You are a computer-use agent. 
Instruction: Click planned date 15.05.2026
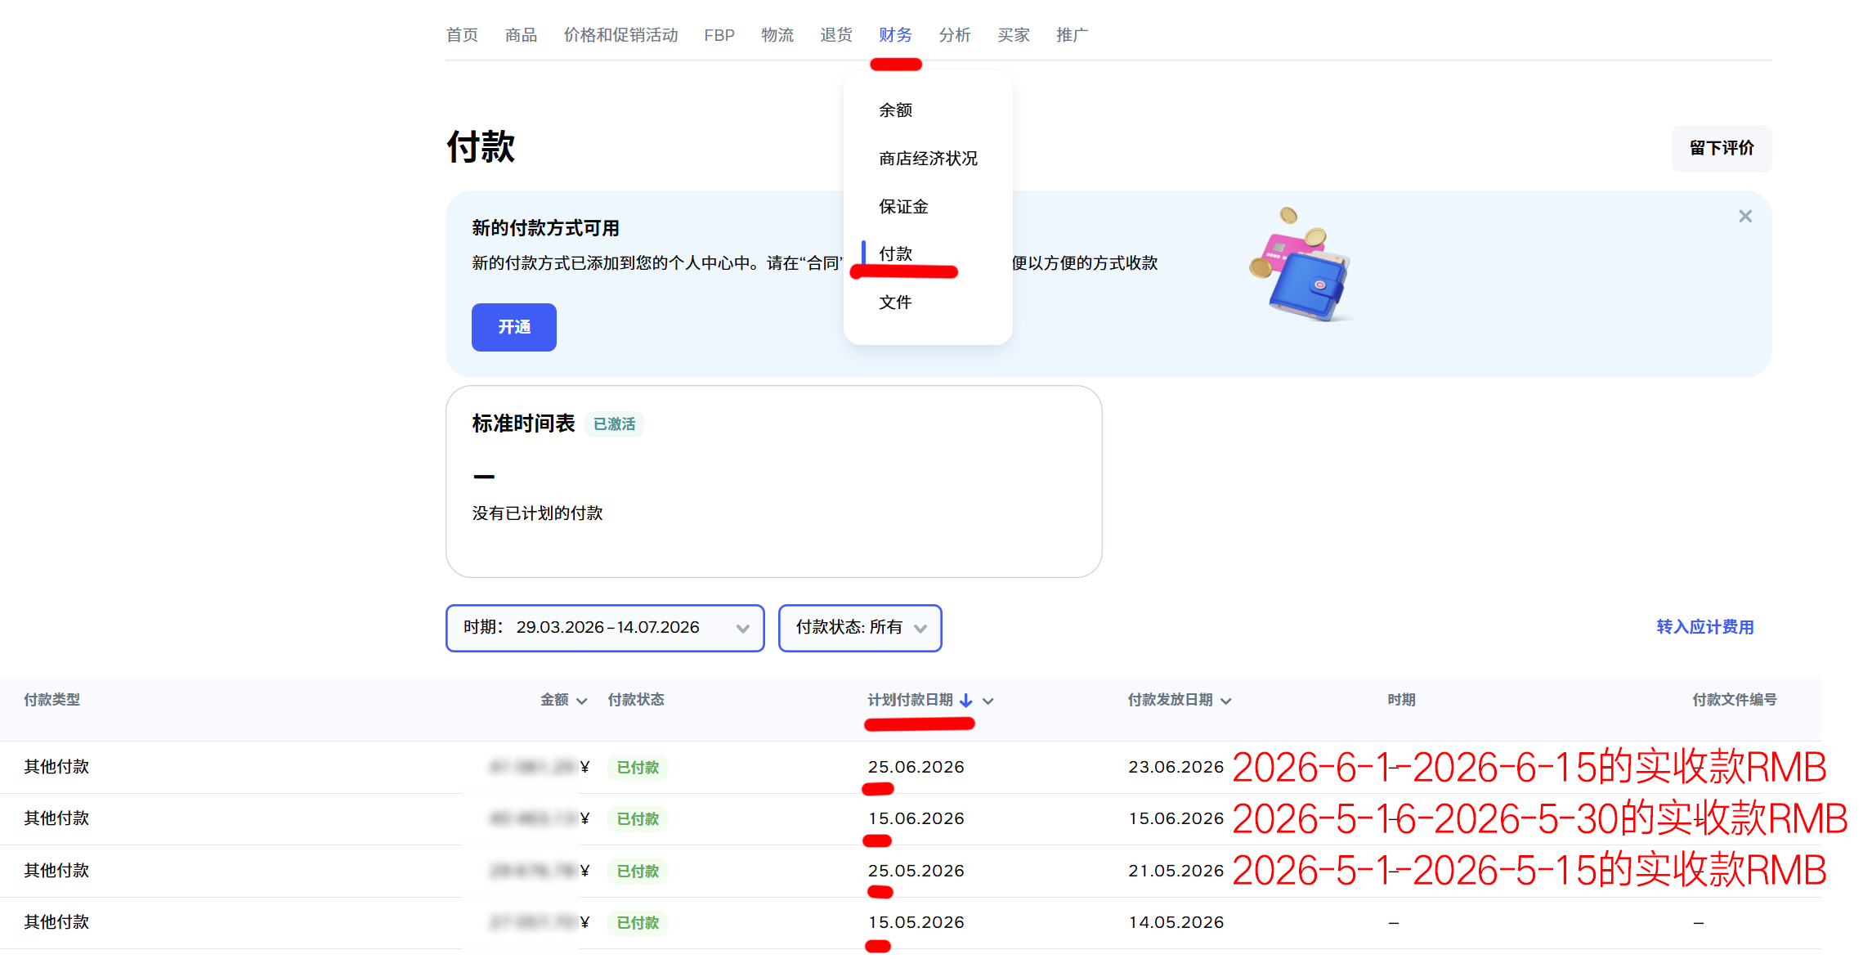[x=916, y=922]
